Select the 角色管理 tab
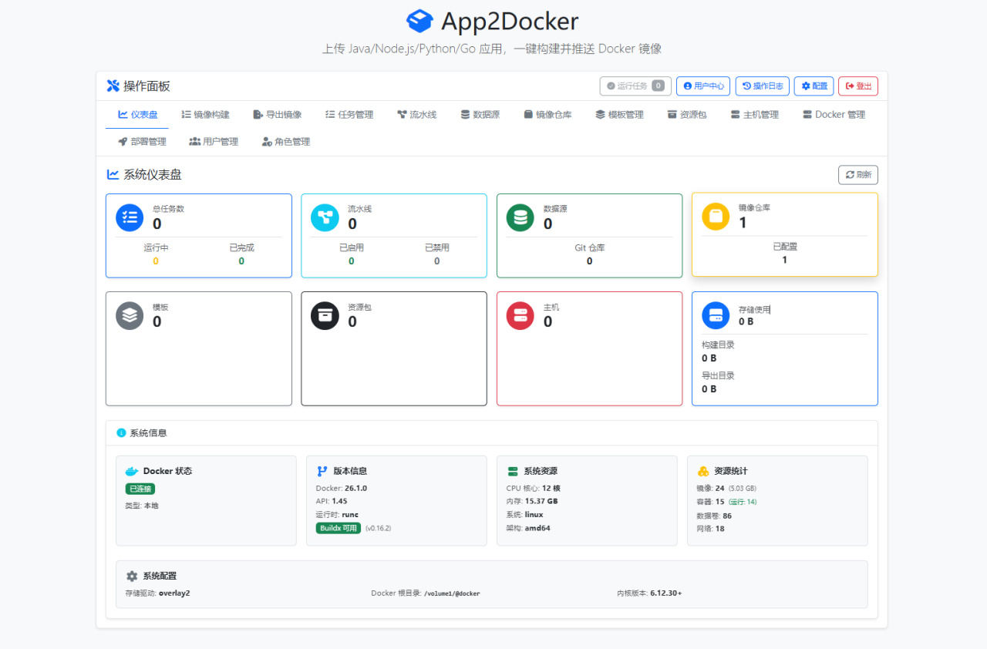This screenshot has width=987, height=649. 285,142
